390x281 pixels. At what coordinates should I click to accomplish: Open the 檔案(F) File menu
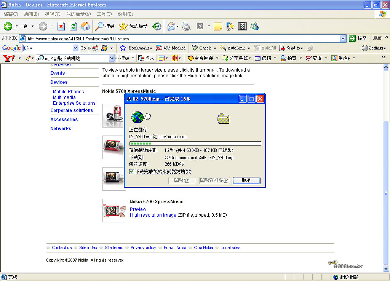tap(11, 14)
